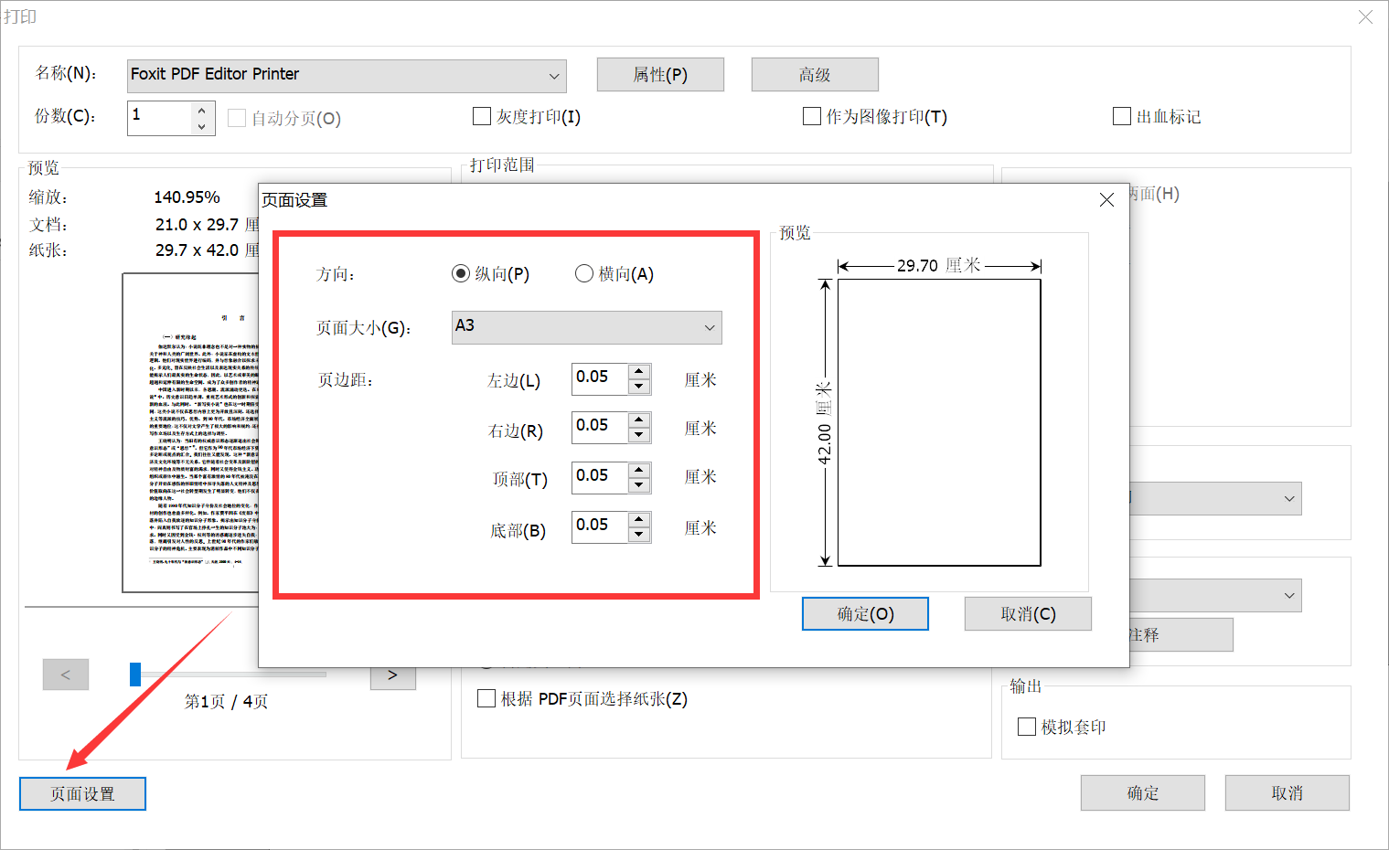Confirm page setup with 确定(O) button

[x=865, y=613]
